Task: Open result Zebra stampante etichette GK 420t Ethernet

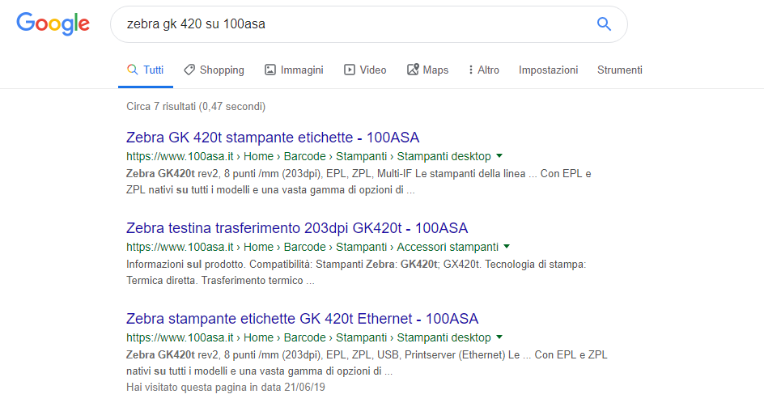Action: pyautogui.click(x=302, y=319)
